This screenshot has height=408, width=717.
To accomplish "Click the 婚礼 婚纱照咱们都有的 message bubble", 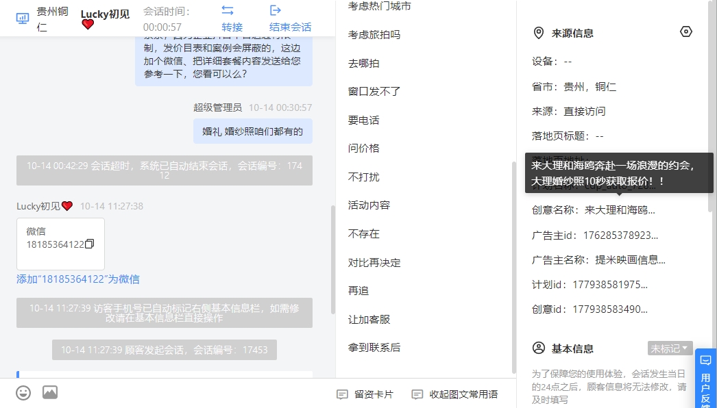I will 252,131.
